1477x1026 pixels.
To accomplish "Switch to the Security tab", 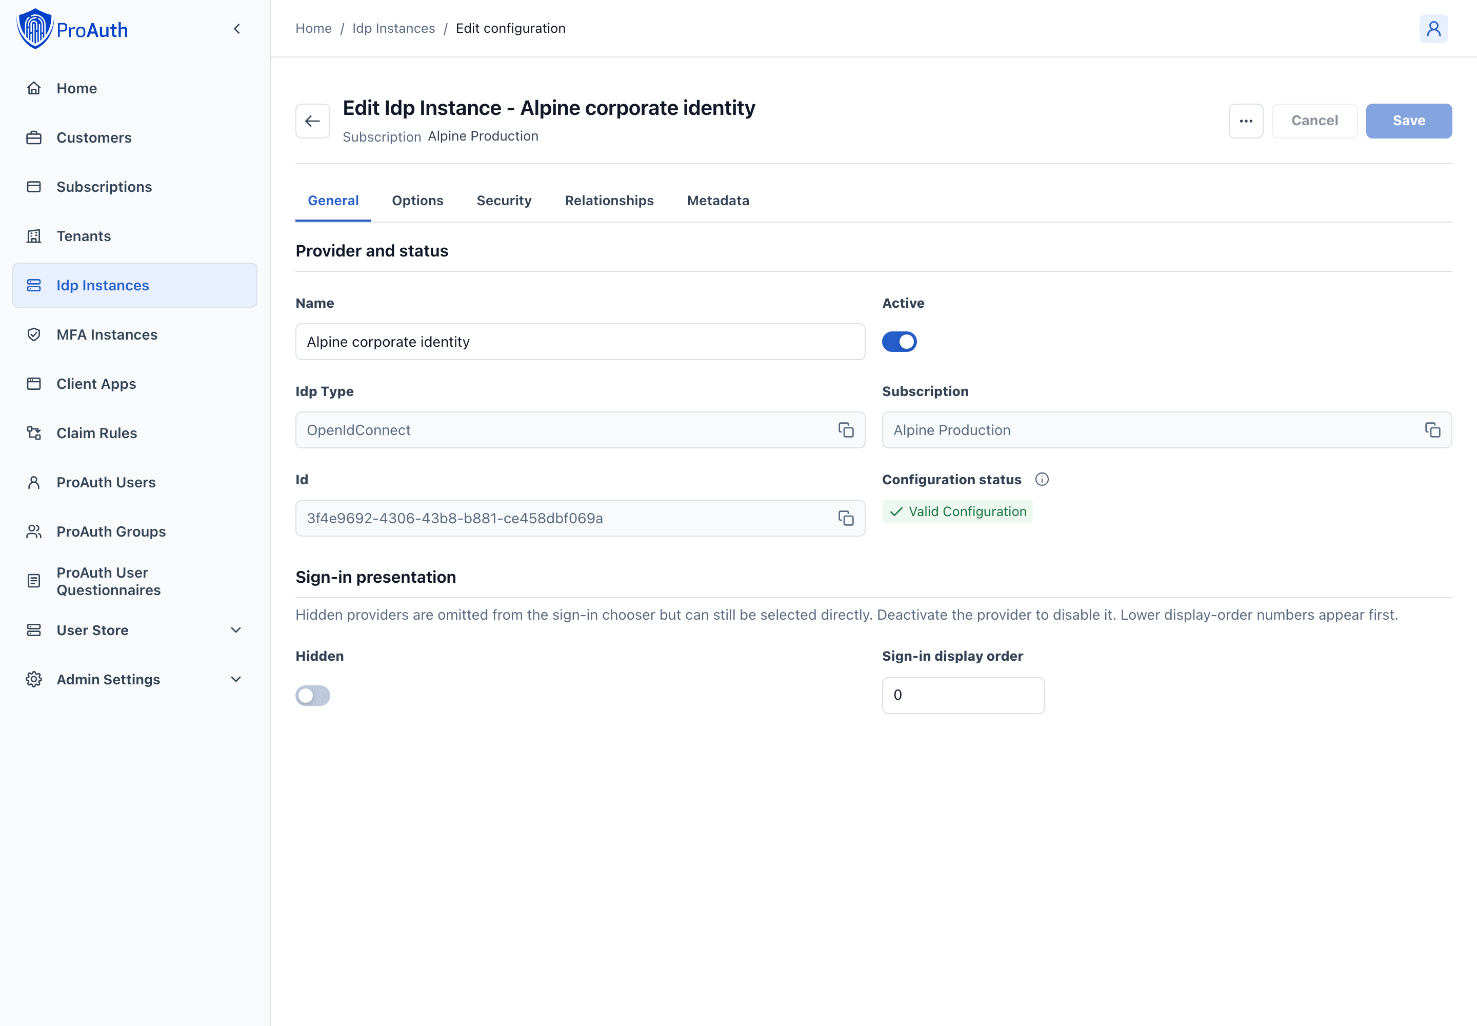I will [504, 201].
